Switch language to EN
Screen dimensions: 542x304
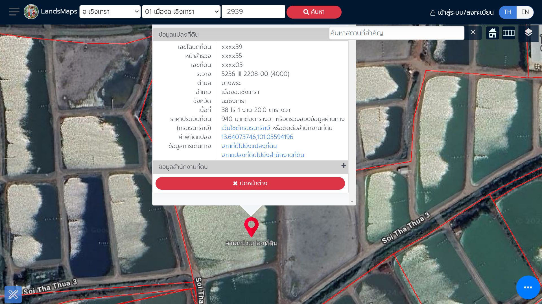[525, 12]
